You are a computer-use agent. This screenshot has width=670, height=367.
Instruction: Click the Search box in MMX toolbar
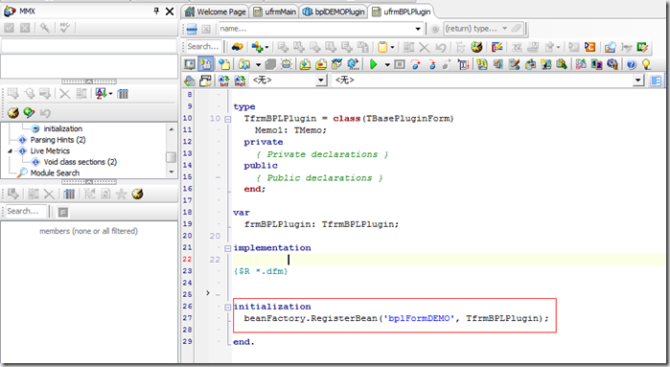pos(204,46)
